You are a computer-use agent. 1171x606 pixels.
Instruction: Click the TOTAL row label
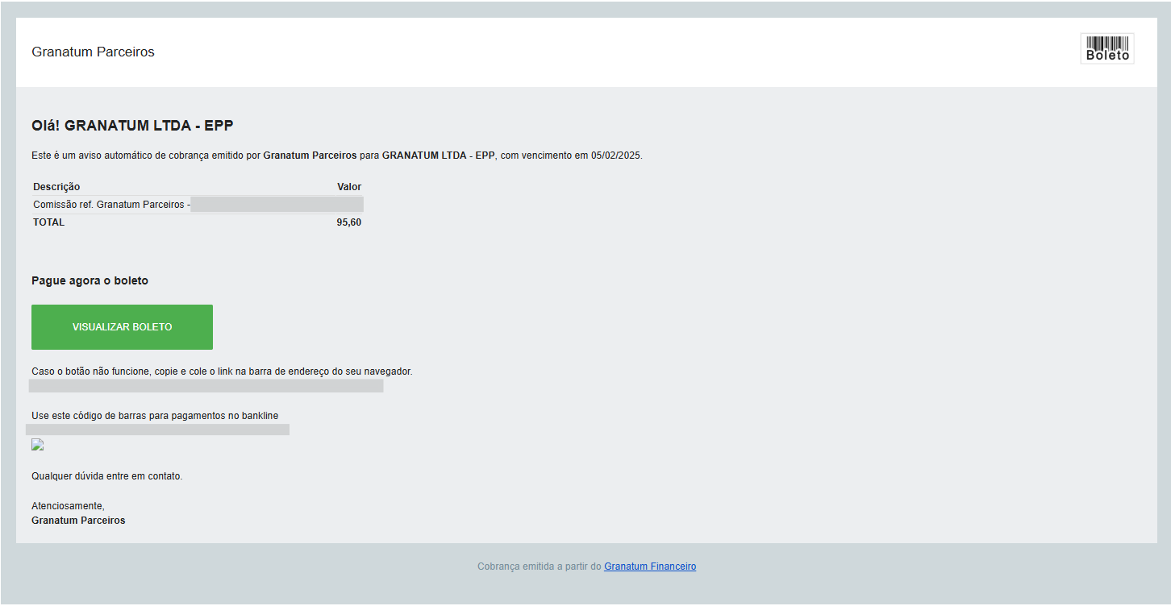(x=48, y=222)
